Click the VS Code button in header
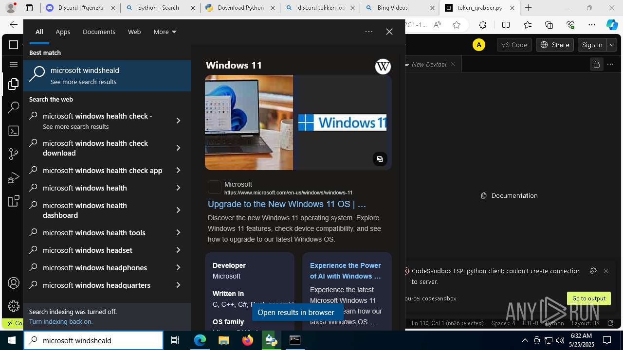This screenshot has width=623, height=350. coord(514,45)
